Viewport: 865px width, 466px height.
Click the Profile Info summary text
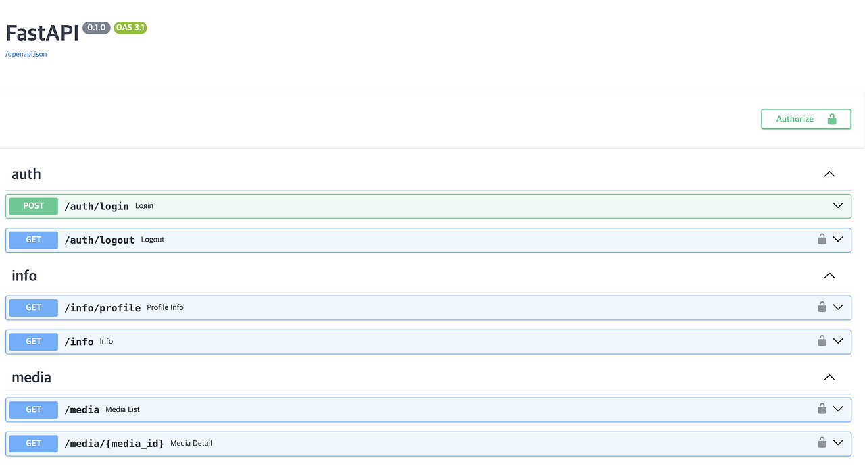point(165,307)
